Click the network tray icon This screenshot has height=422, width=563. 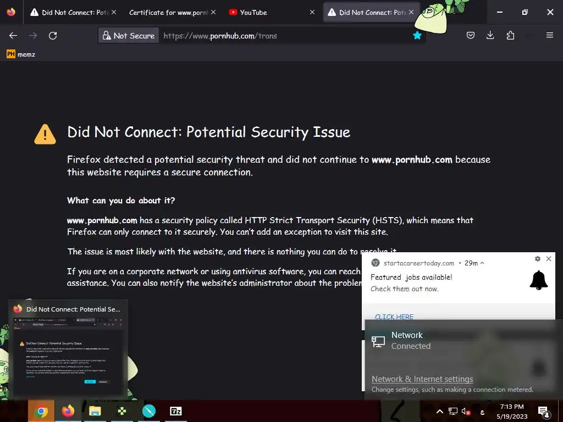(x=453, y=411)
